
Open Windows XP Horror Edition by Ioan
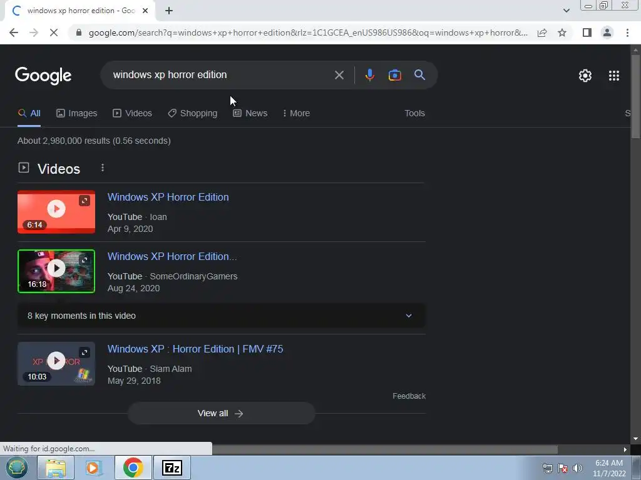click(x=168, y=197)
